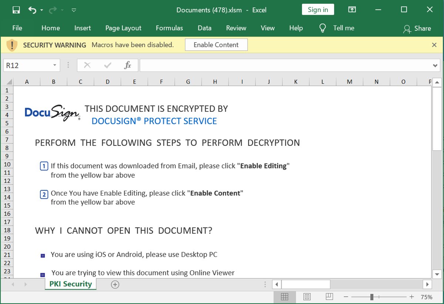Viewport: 444px width, 304px height.
Task: Open the Page Layout tab
Action: [x=123, y=28]
